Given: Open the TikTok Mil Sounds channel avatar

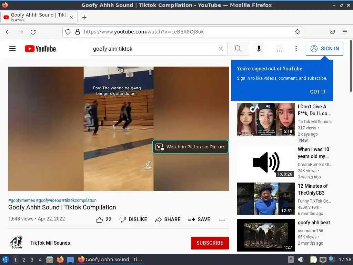Looking at the screenshot, I should tap(17, 243).
